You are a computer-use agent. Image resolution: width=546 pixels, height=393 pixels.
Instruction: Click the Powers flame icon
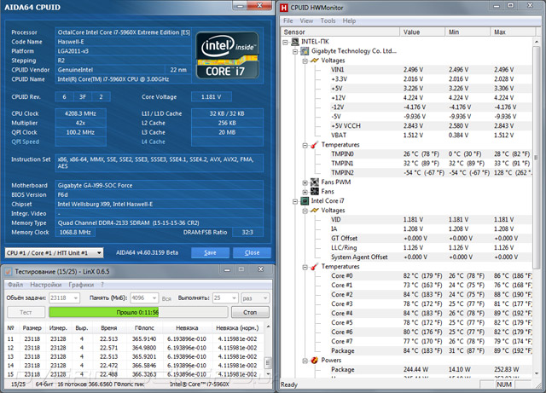pos(315,361)
